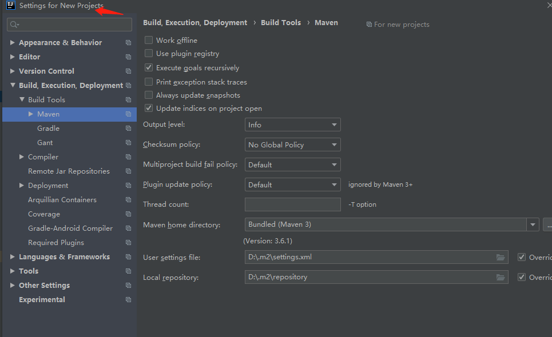Expand the Compiler tree node

(22, 157)
